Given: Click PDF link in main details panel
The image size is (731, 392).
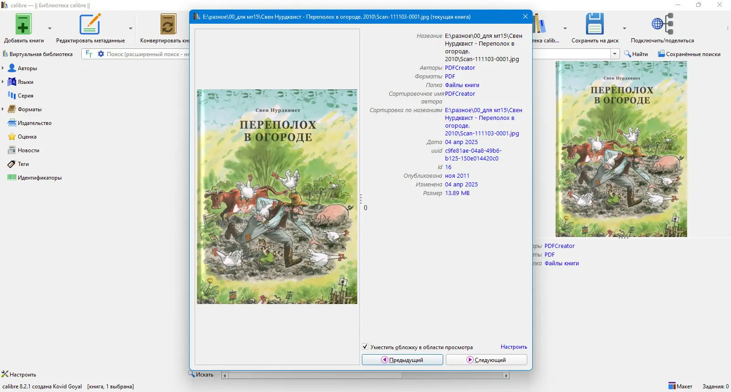Looking at the screenshot, I should pyautogui.click(x=550, y=255).
